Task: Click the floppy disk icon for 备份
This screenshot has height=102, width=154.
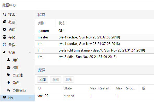Action: click(x=4, y=45)
